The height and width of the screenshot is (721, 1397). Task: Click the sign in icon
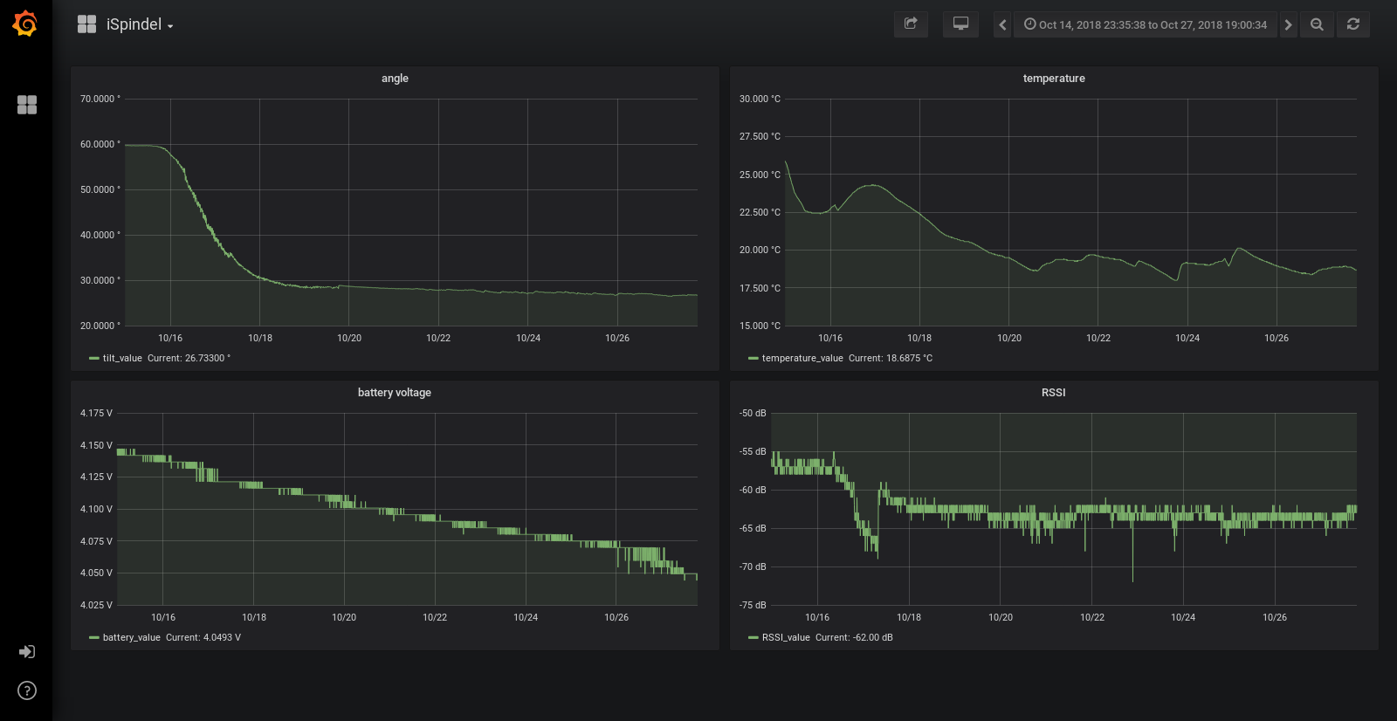[27, 652]
